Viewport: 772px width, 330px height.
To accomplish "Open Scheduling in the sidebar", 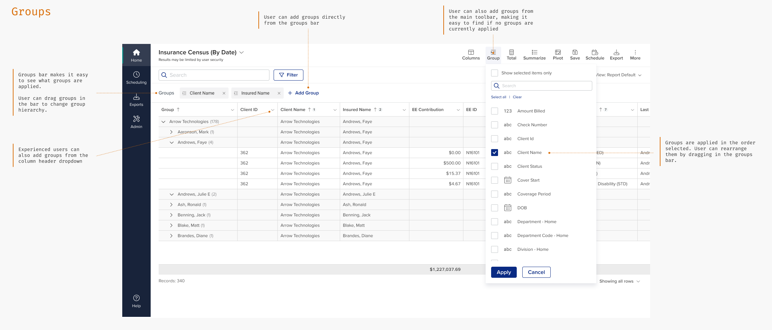I will tap(136, 77).
